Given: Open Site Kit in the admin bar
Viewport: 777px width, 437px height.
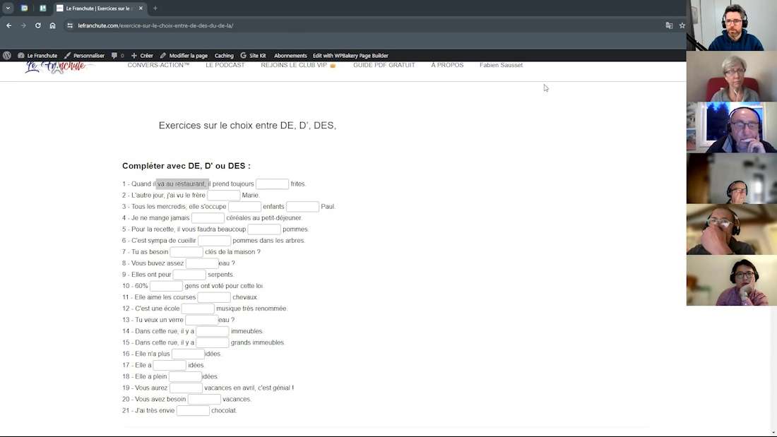Looking at the screenshot, I should click(x=253, y=56).
